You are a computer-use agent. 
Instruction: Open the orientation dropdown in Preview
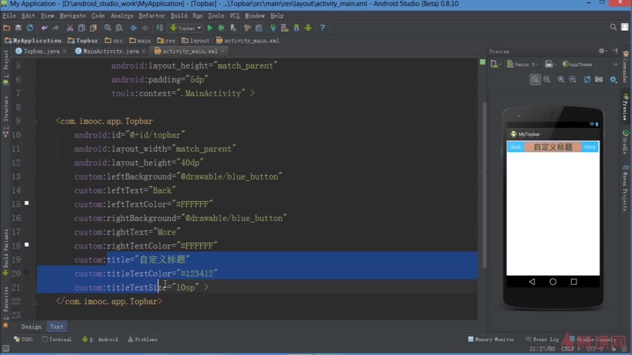click(x=550, y=64)
